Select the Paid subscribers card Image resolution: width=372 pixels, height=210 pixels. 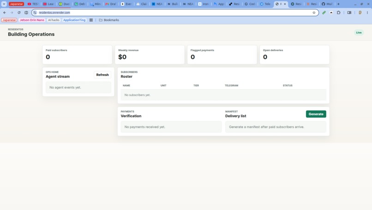78,55
